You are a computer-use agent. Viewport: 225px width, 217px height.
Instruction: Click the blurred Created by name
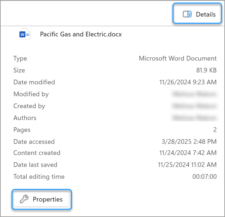pyautogui.click(x=195, y=106)
